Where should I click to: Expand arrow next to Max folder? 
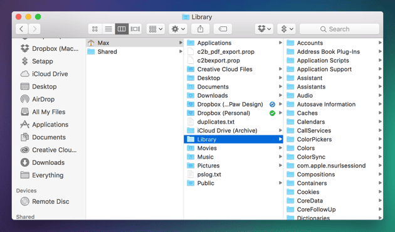181,43
